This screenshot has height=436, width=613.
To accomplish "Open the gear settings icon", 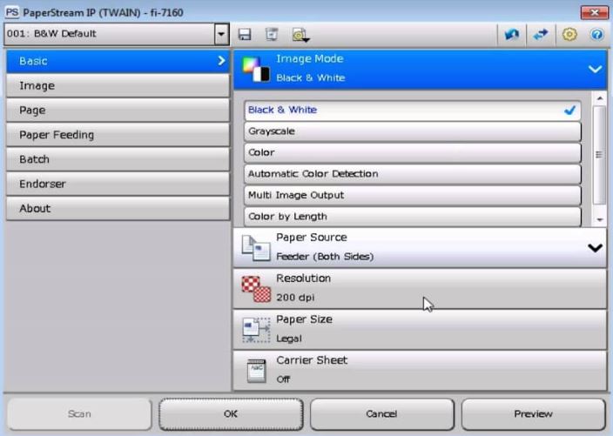I will (x=569, y=35).
